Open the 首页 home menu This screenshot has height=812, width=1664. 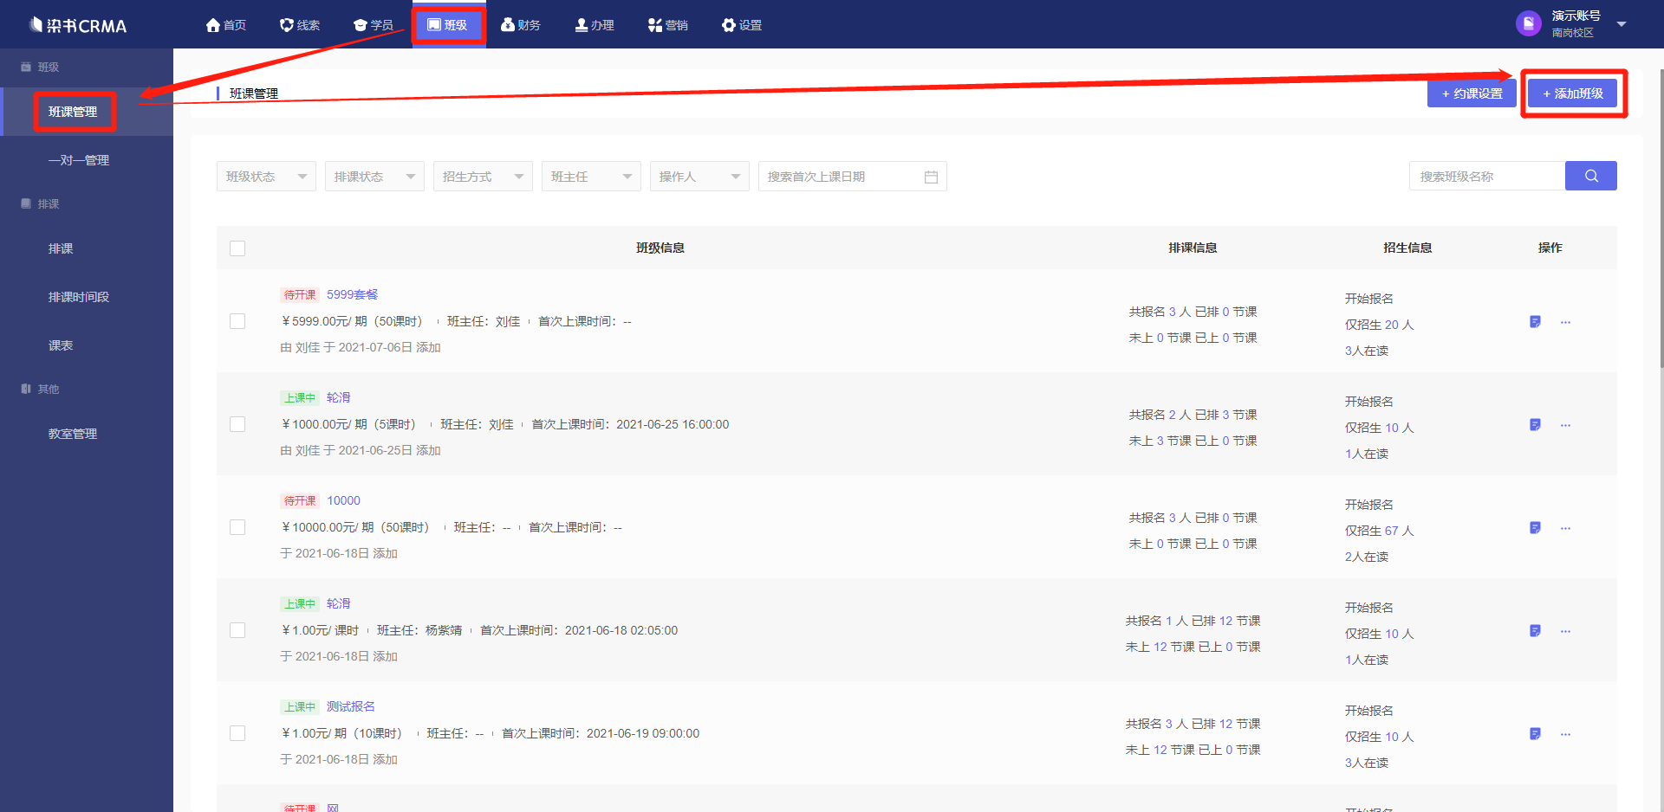(x=226, y=25)
